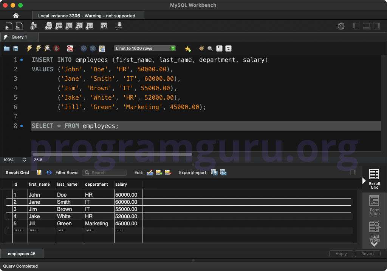
Task: Toggle the right sidebar panel
Action: [376, 26]
